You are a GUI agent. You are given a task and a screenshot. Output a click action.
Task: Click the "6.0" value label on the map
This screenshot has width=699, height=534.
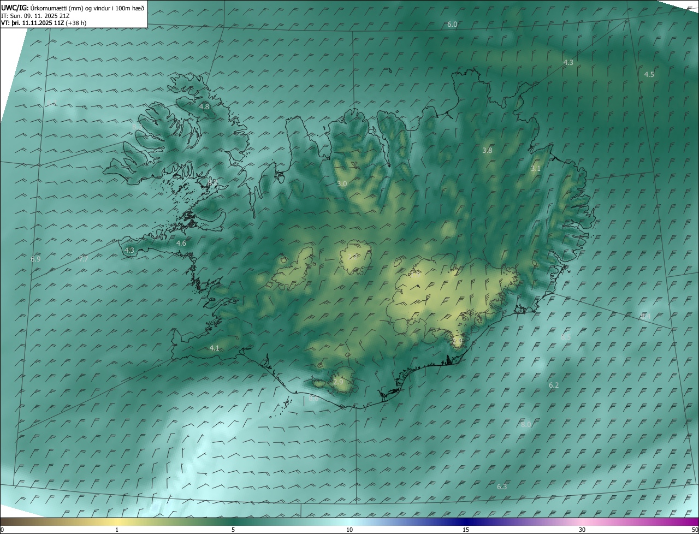tap(452, 25)
